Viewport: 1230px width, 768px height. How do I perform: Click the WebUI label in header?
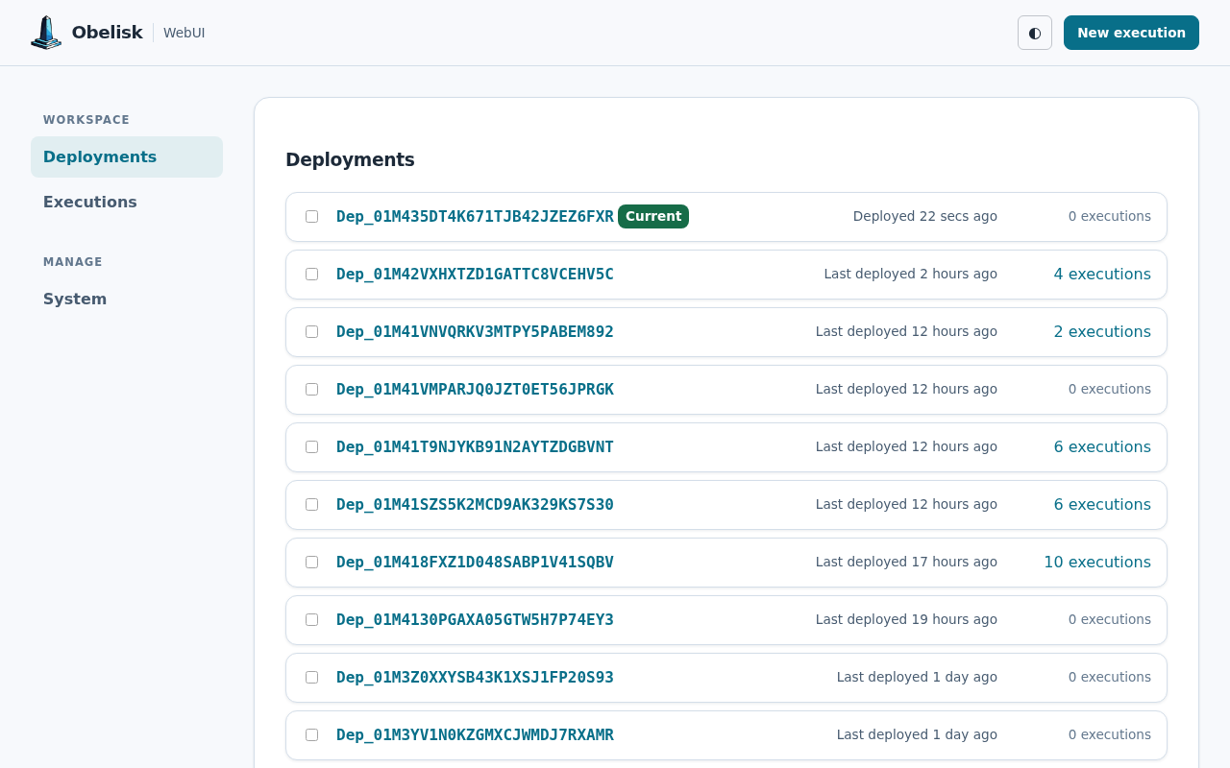[x=184, y=33]
